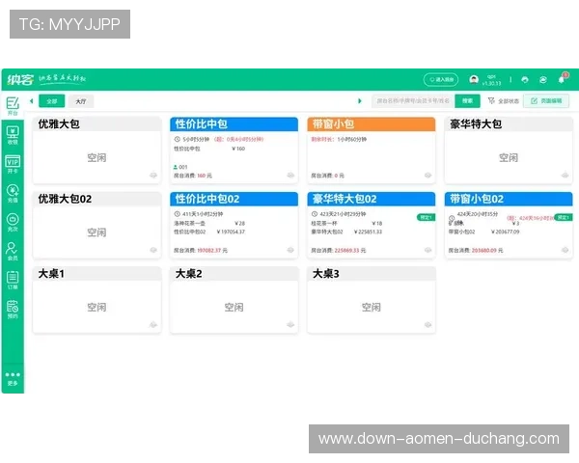Click the 大桌1 card title
This screenshot has width=579, height=463.
tap(51, 274)
